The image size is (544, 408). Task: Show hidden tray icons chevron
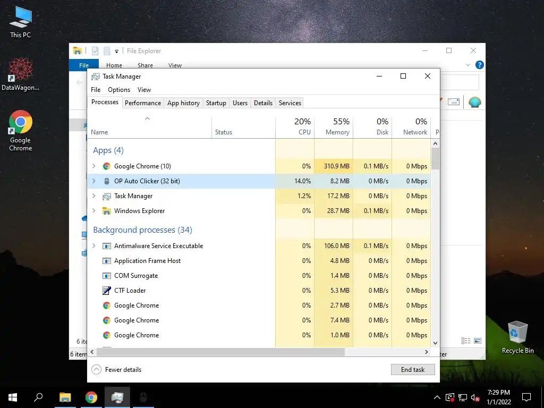(437, 397)
